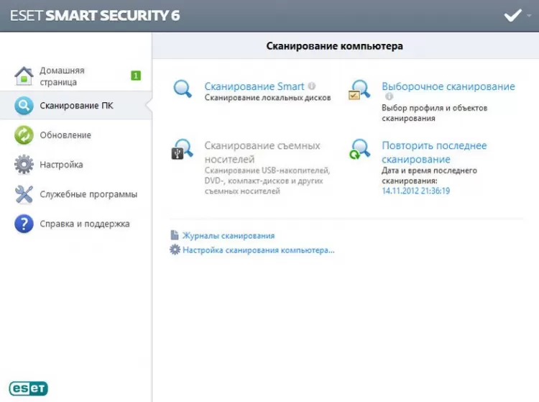Click the Home page house icon
This screenshot has width=539, height=402.
24,76
